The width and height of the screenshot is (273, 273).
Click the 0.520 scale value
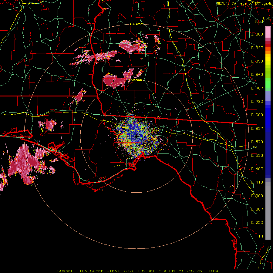coord(257,156)
